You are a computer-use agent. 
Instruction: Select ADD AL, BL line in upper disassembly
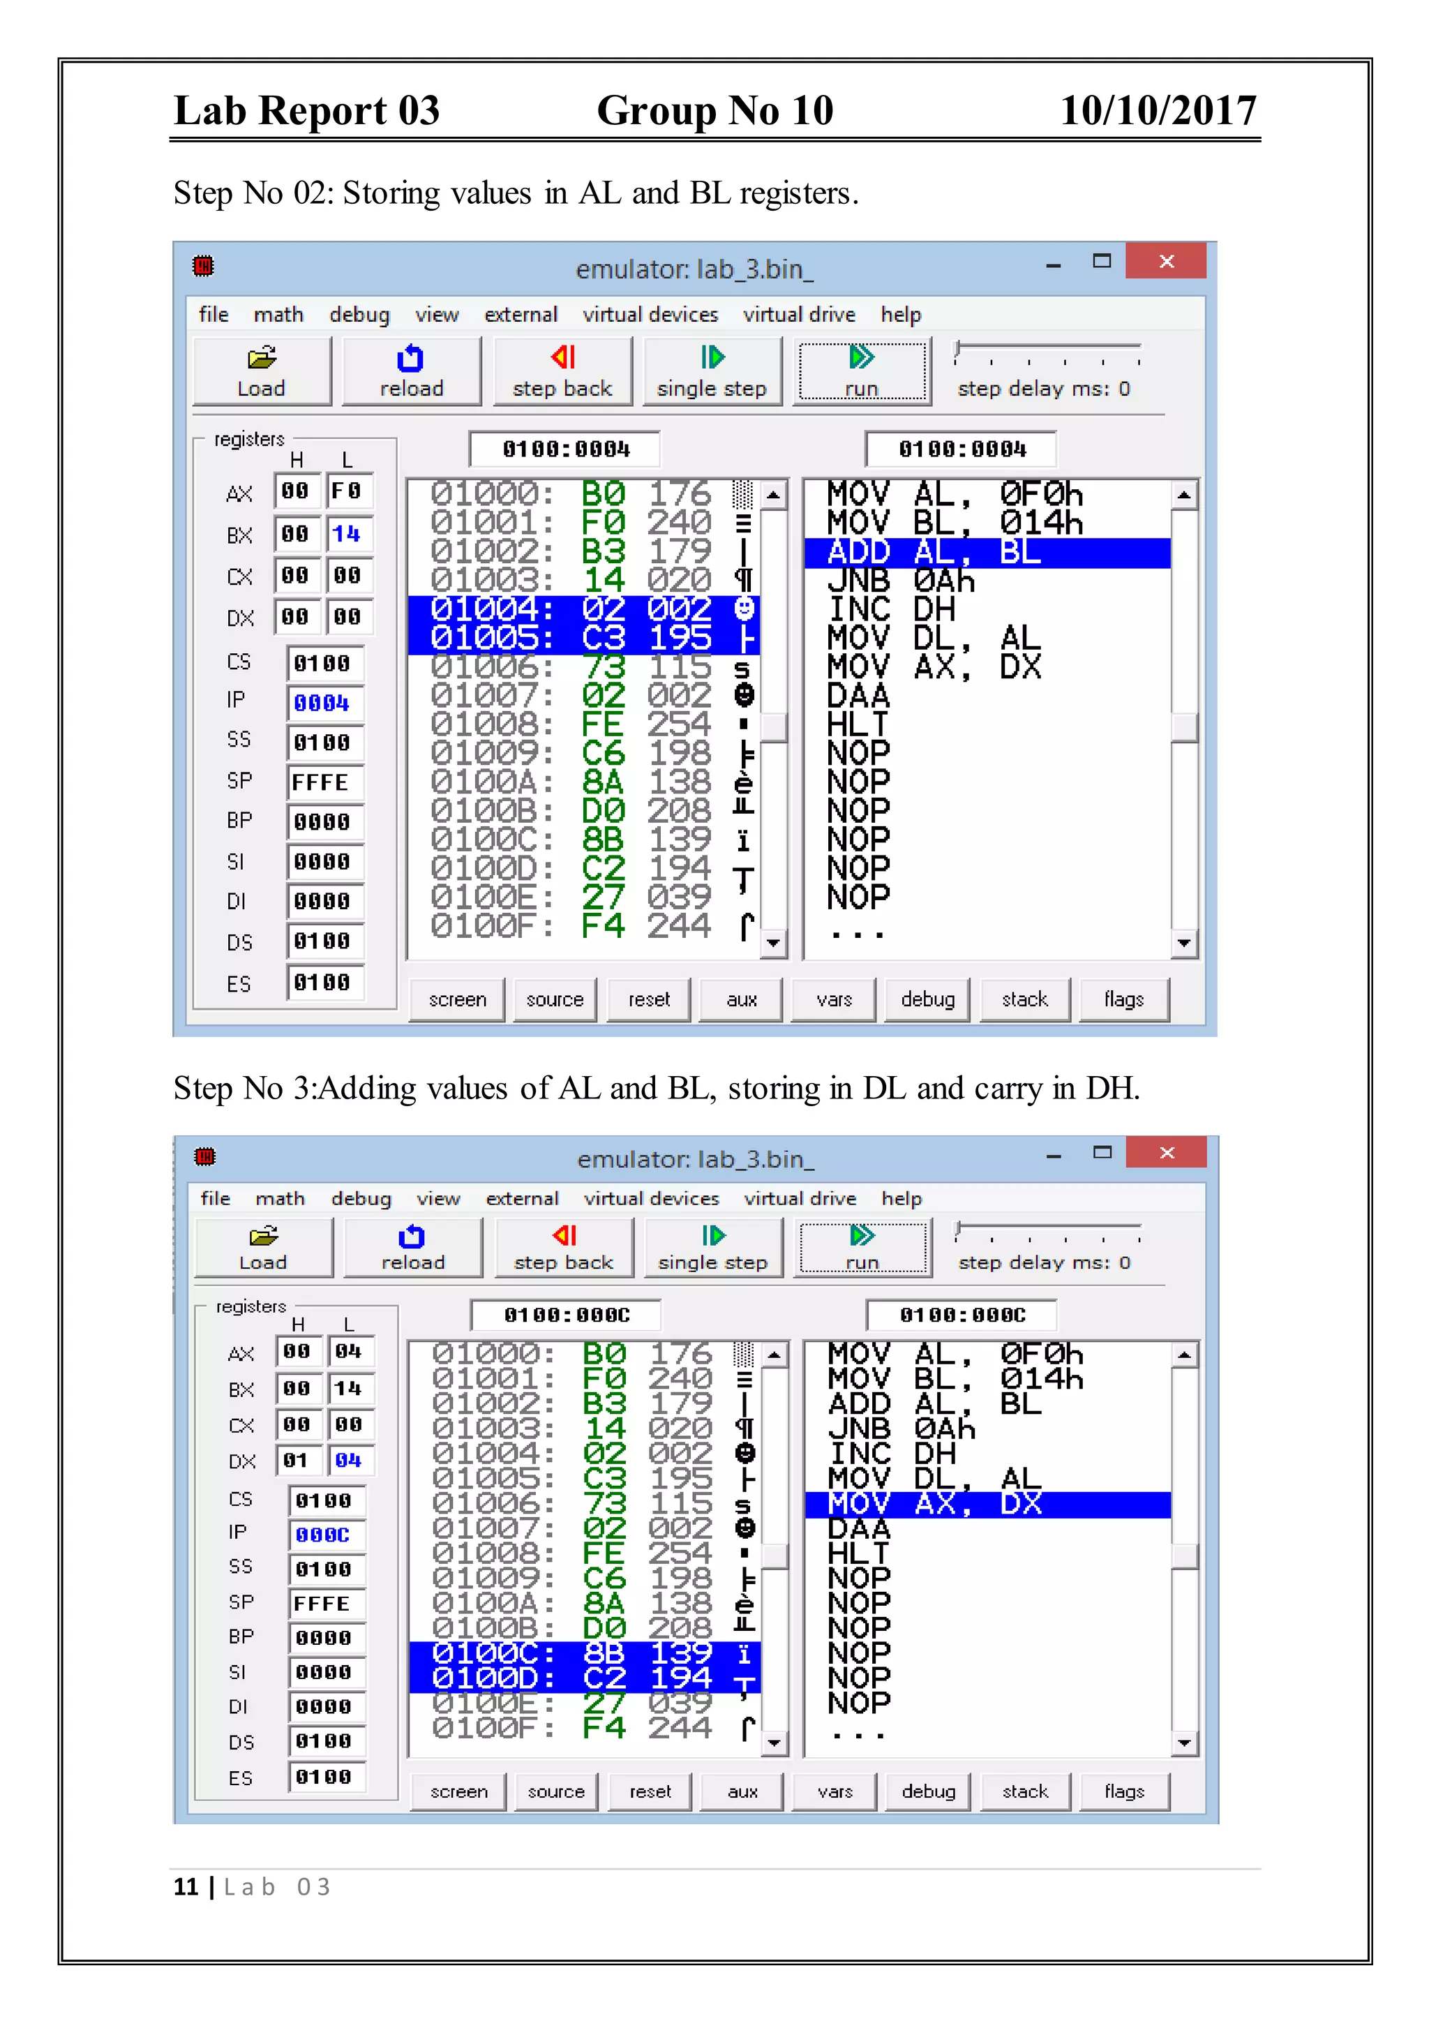click(x=987, y=553)
